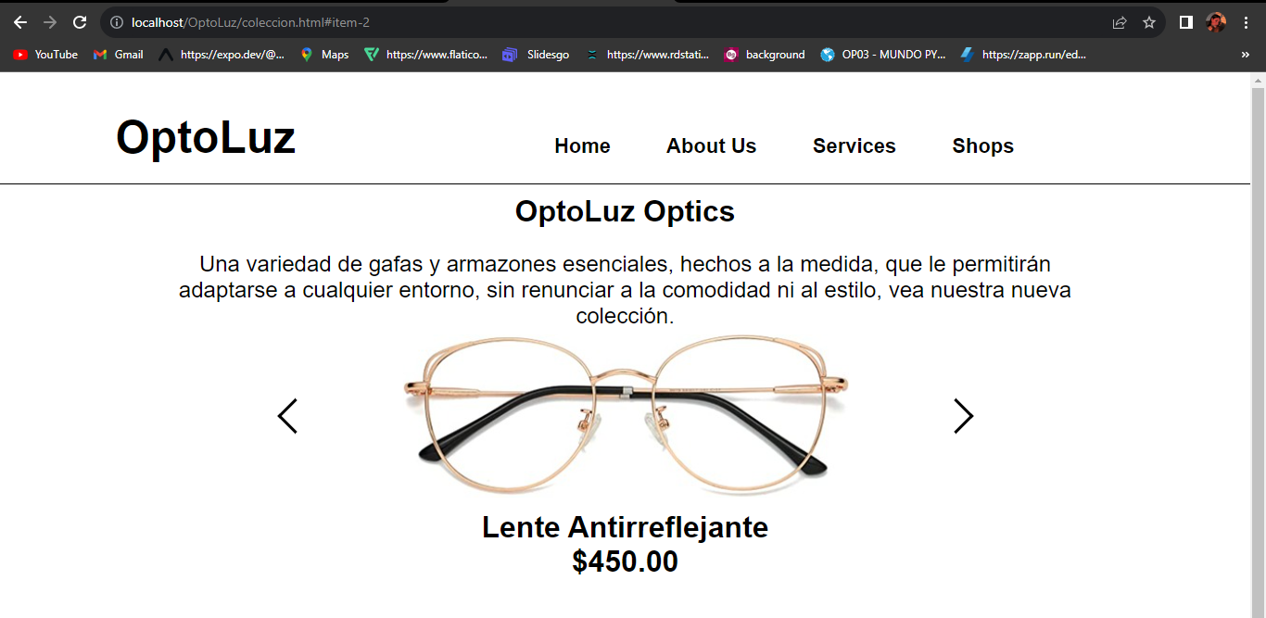View site information icon beside URL

pos(117,22)
